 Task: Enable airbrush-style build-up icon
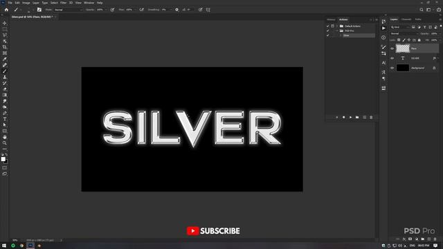coord(141,10)
